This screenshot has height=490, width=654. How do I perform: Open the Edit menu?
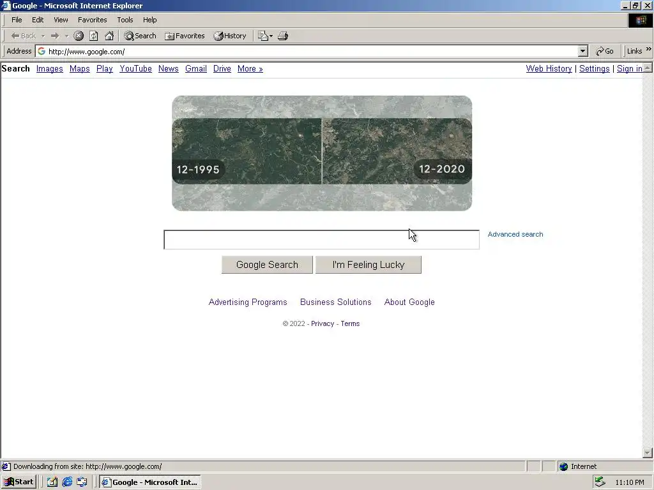tap(38, 20)
